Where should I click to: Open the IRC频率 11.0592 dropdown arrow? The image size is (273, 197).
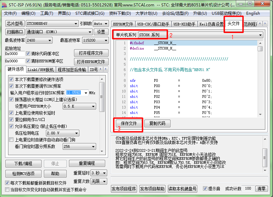86,93
